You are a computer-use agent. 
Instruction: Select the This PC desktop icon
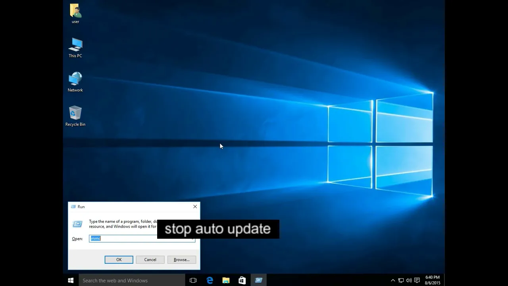[75, 48]
